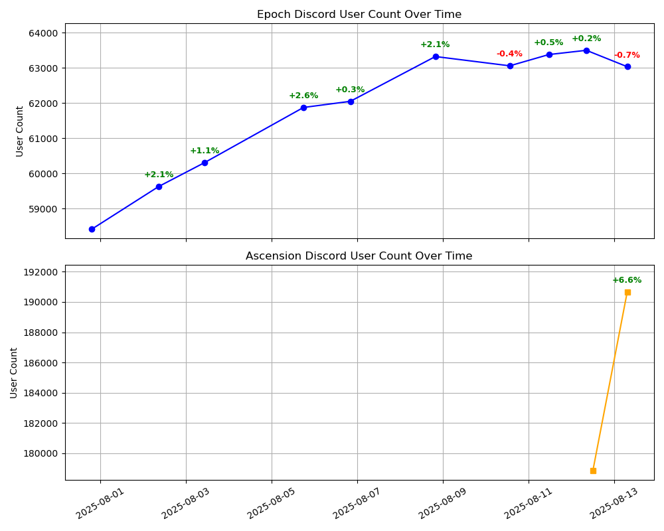Click the green +0.2% annotation

click(586, 38)
